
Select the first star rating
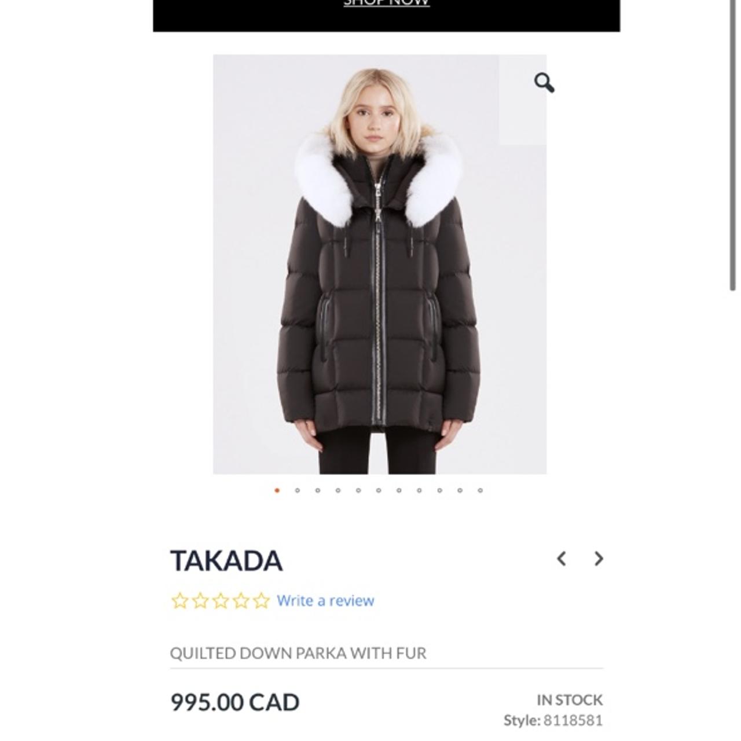pos(180,601)
